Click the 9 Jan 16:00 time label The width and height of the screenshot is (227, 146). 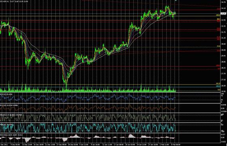(95, 144)
